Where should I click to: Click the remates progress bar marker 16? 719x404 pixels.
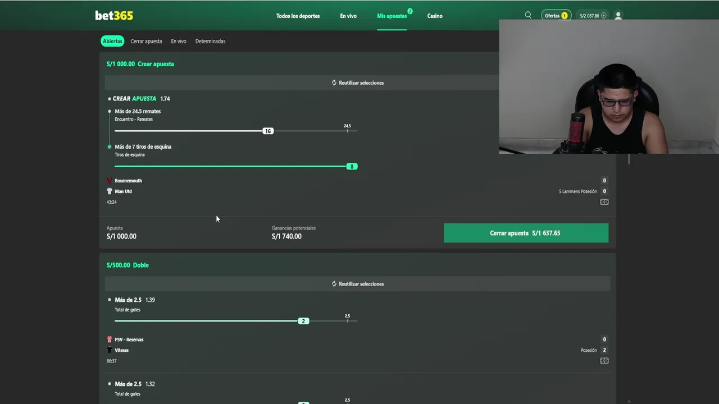268,131
